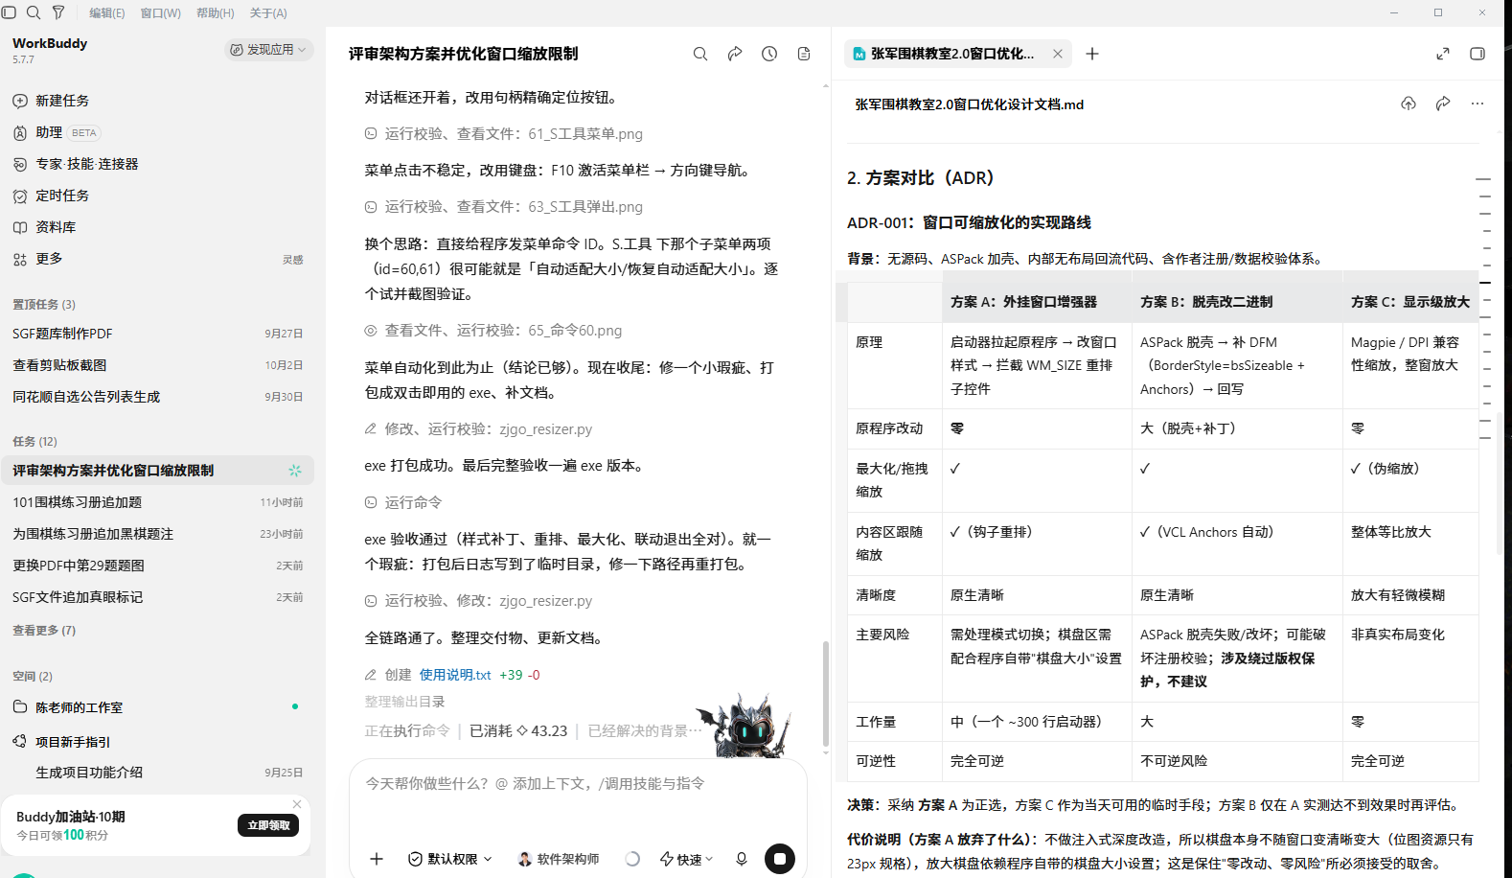The width and height of the screenshot is (1512, 878).
Task: Open more options for the document
Action: tap(1478, 104)
